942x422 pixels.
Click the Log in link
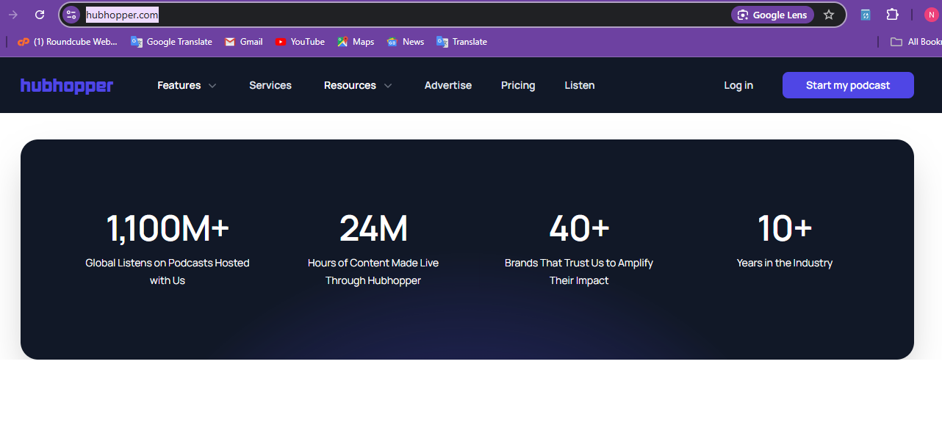(x=738, y=85)
